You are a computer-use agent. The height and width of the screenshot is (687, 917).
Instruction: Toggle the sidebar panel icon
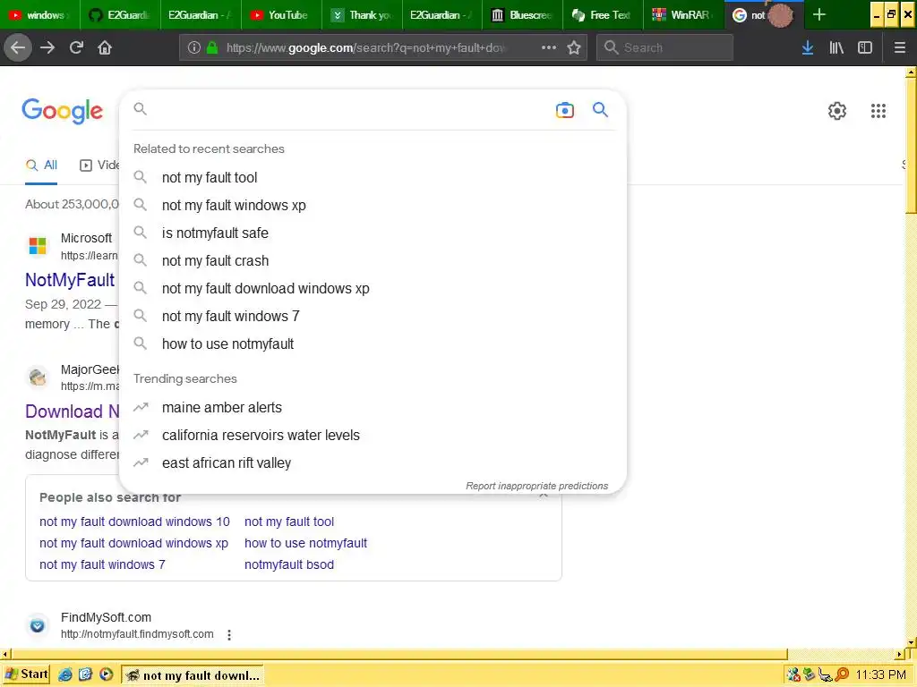coord(865,47)
